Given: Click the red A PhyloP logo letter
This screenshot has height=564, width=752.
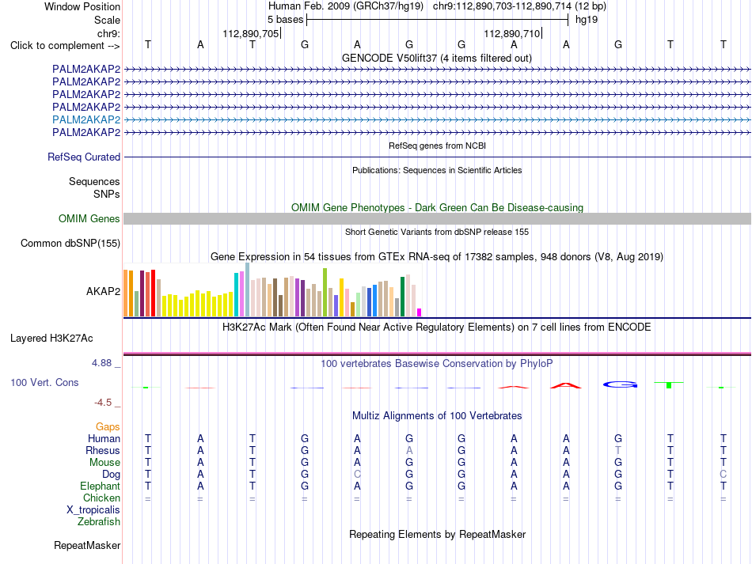Looking at the screenshot, I should tap(566, 385).
